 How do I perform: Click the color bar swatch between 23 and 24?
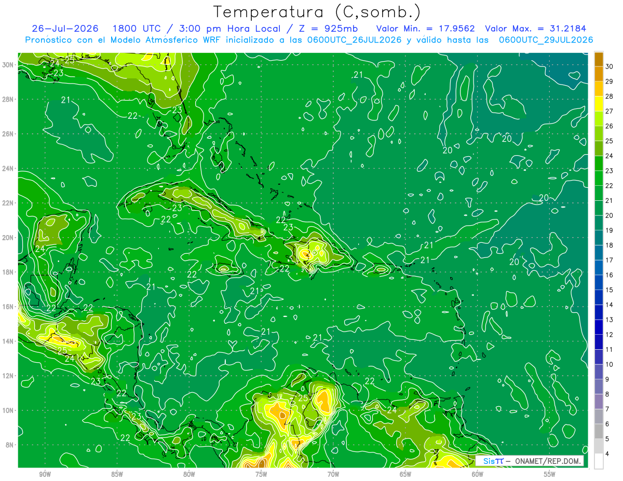pyautogui.click(x=599, y=163)
